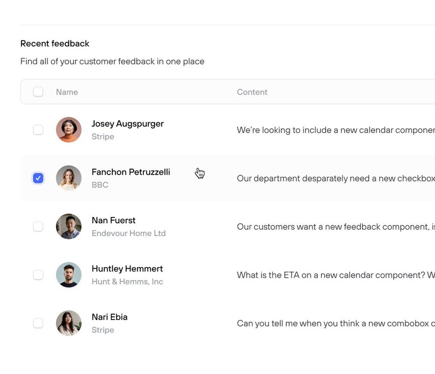Select the checkbox for Josey Augspurger

pos(38,130)
